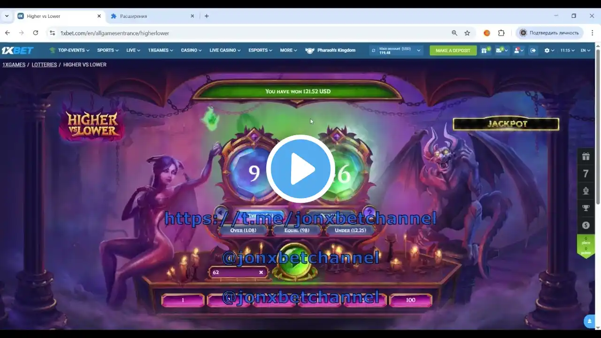Open a new browser tab
601x338 pixels.
coord(207,16)
